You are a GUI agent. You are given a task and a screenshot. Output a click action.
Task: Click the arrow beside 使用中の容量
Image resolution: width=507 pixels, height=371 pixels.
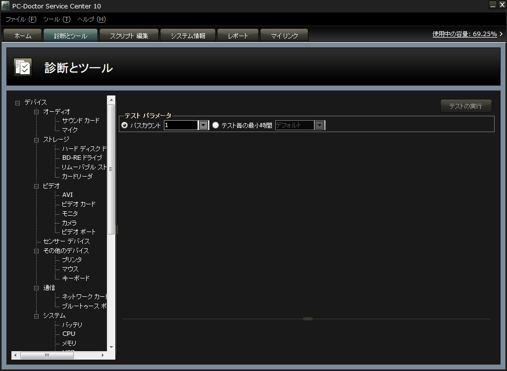(501, 34)
